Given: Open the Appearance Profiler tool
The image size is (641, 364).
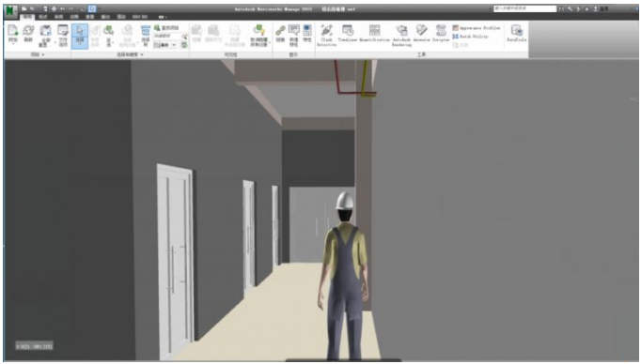Looking at the screenshot, I should (477, 28).
